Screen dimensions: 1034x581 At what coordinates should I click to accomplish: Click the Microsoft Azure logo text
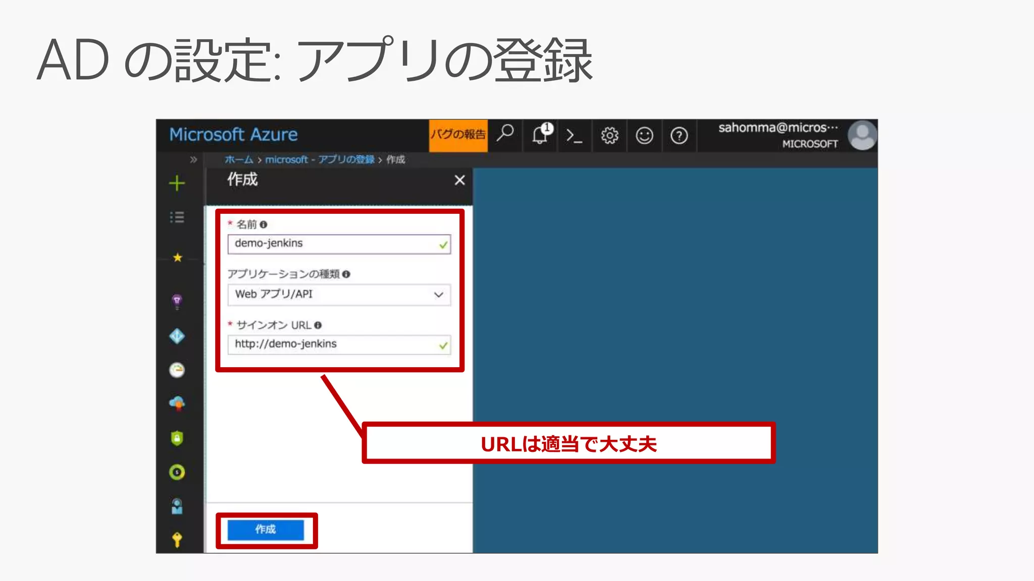(x=233, y=135)
